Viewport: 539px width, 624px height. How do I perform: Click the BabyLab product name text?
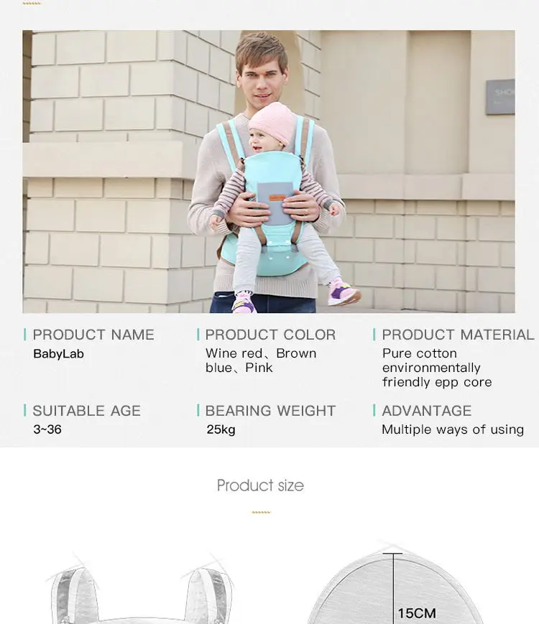coord(58,354)
